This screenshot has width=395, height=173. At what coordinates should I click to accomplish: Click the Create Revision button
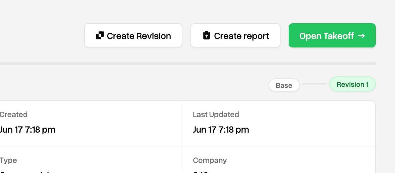(133, 35)
